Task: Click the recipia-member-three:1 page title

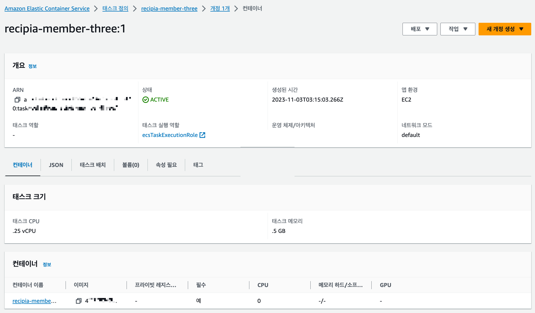Action: click(x=65, y=29)
